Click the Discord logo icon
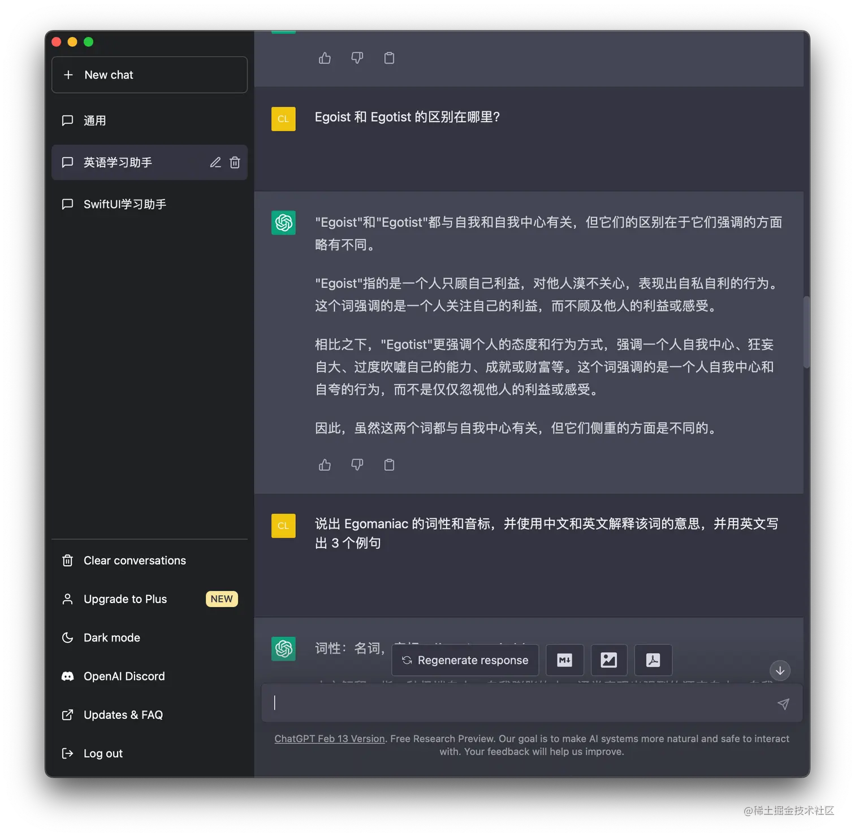 click(x=67, y=676)
